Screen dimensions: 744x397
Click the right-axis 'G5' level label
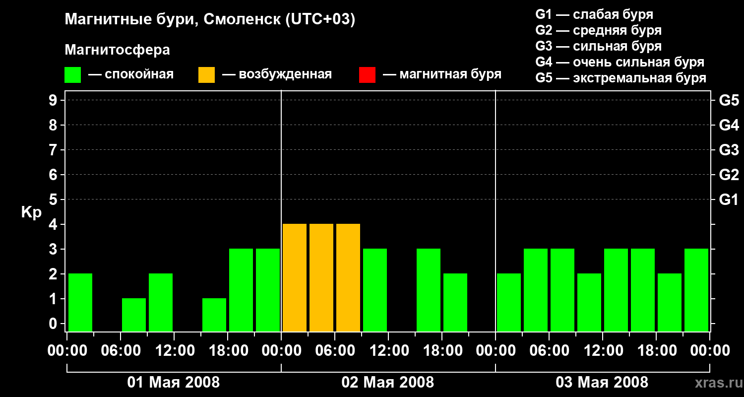click(x=729, y=101)
